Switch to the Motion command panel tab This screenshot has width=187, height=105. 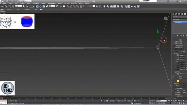pos(182,14)
